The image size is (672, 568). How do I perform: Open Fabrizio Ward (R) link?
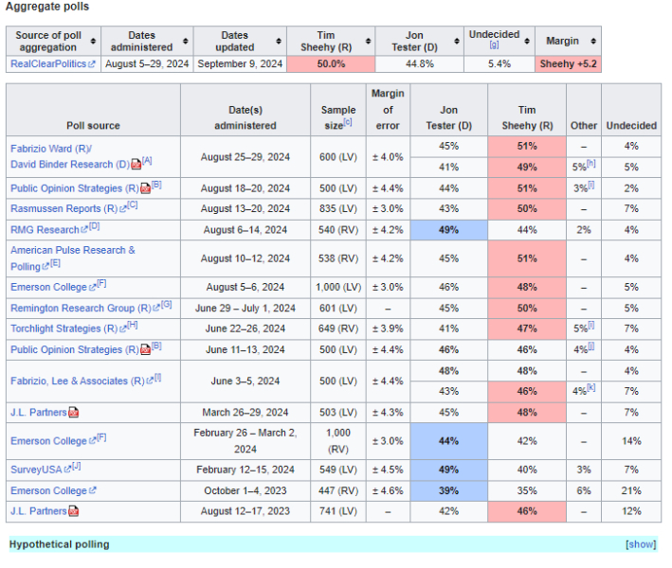click(x=50, y=149)
